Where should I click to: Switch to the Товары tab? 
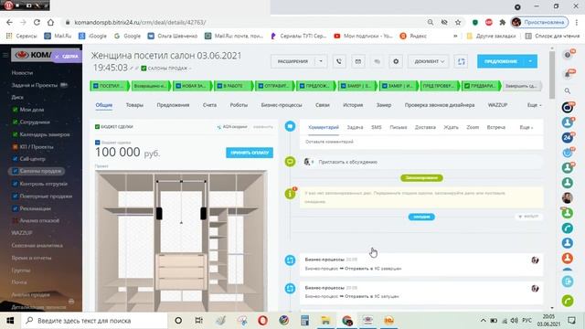[134, 105]
